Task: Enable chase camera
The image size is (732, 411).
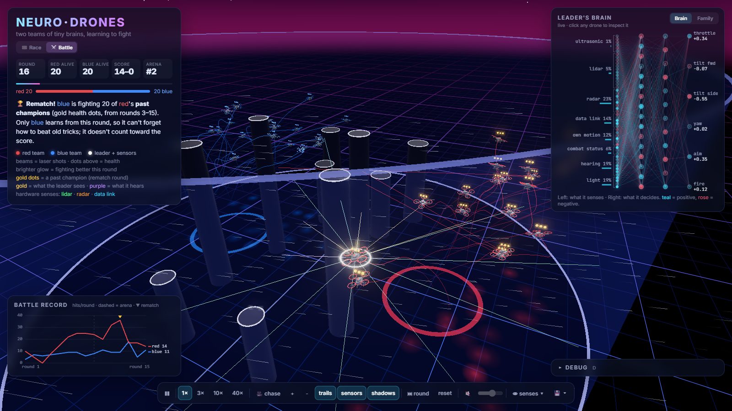Action: click(269, 394)
